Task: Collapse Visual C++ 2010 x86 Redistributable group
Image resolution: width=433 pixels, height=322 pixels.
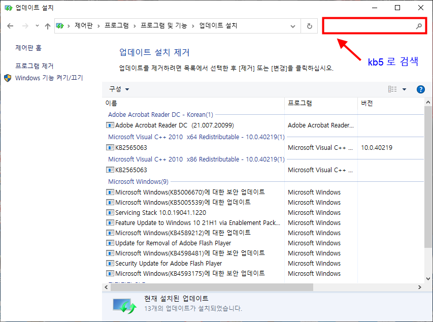Action: pyautogui.click(x=196, y=159)
